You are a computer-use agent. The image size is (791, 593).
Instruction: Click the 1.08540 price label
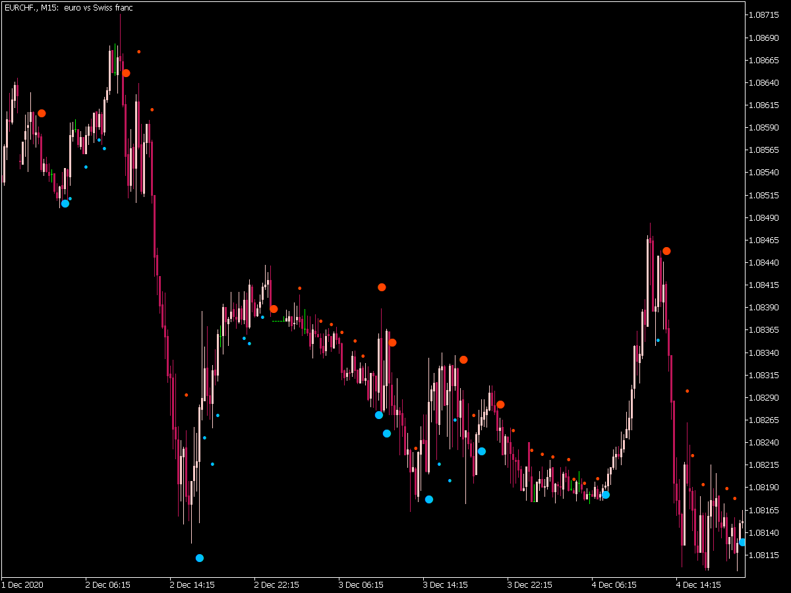[x=765, y=173]
